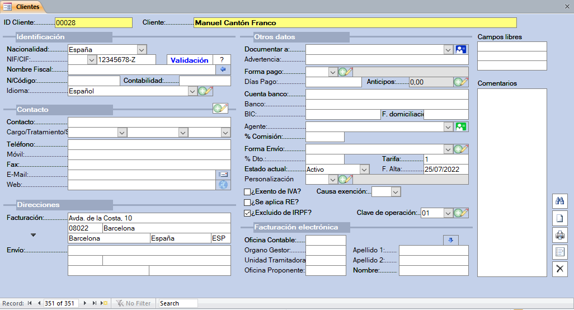
Task: Click the globe icon beside Web field
Action: tap(223, 185)
